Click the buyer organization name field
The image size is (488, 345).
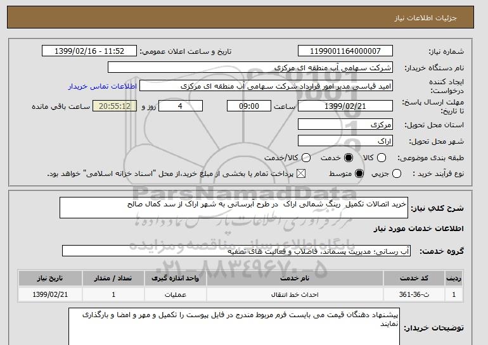(250, 68)
